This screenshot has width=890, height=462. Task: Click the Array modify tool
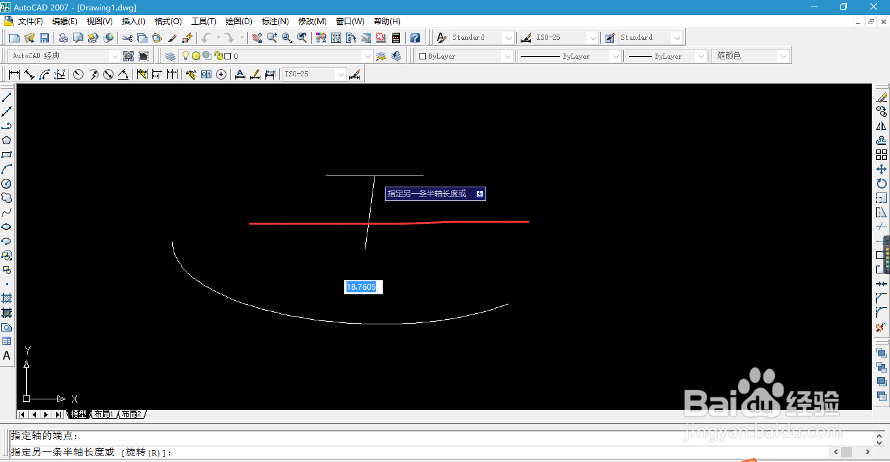click(882, 155)
